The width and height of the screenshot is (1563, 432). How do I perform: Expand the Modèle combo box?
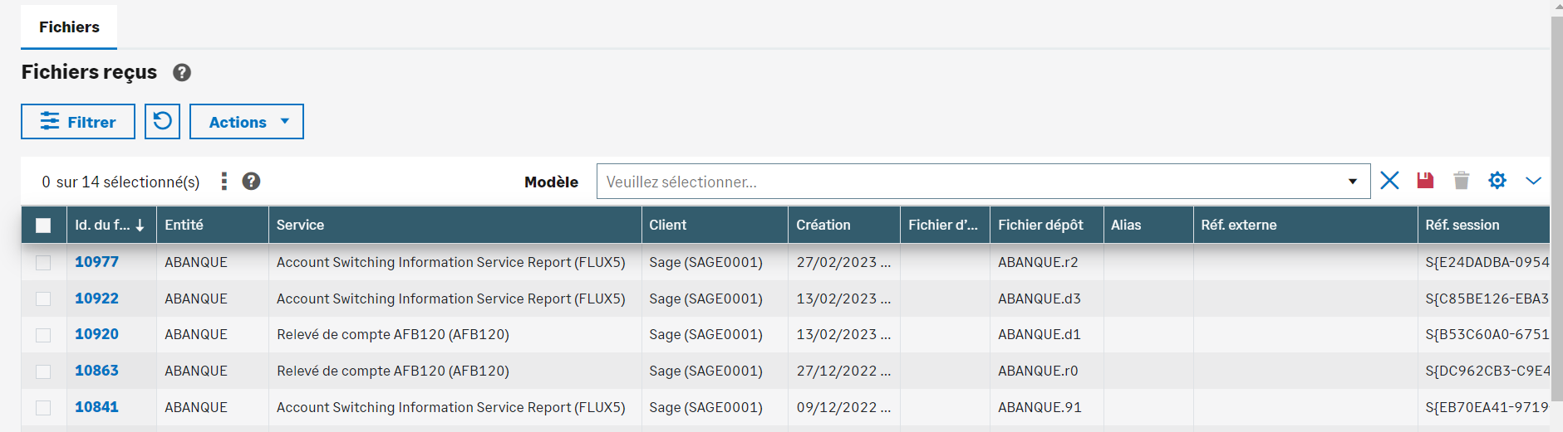point(1352,182)
